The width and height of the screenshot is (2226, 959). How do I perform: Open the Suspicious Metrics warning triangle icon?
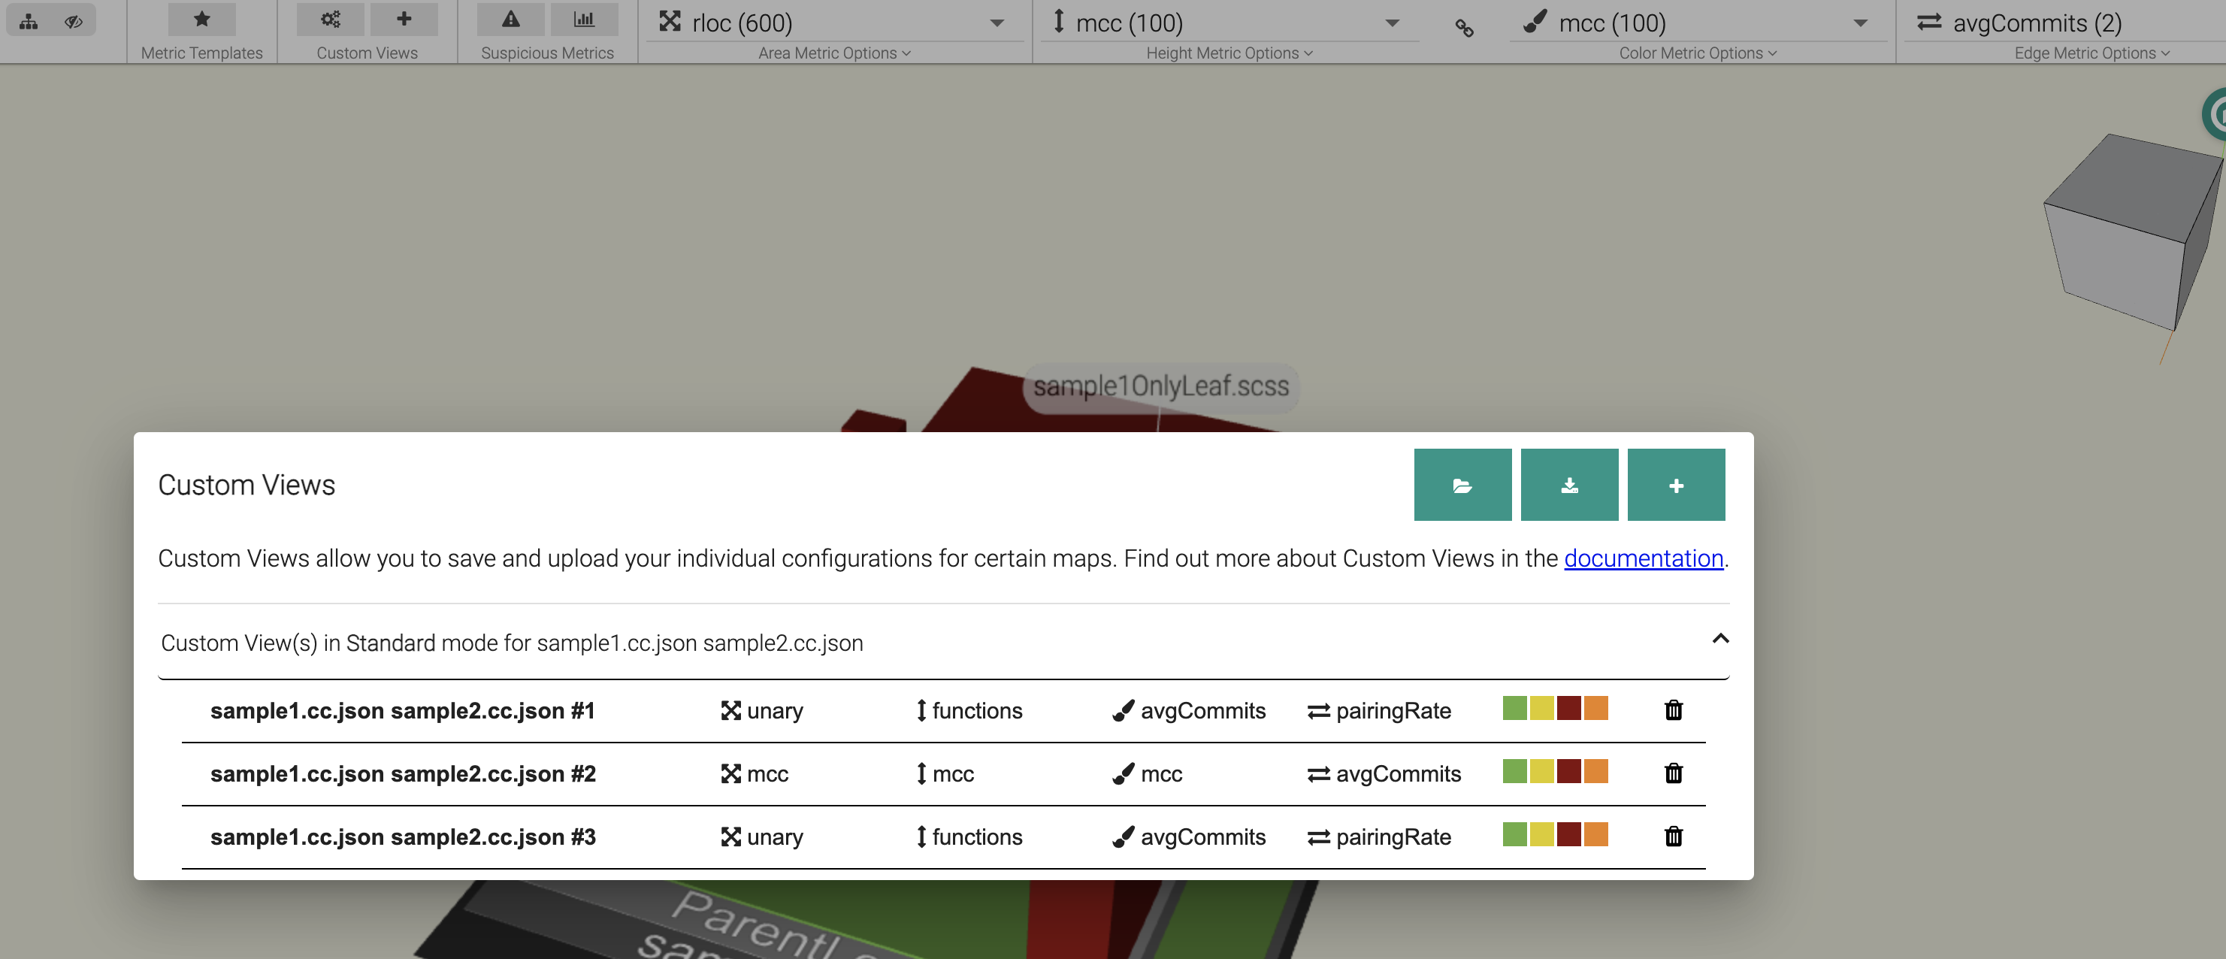click(511, 19)
